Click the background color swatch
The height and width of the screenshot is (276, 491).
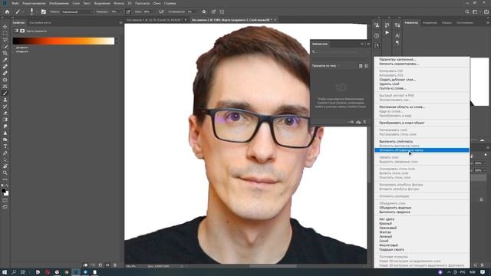pyautogui.click(x=7, y=194)
